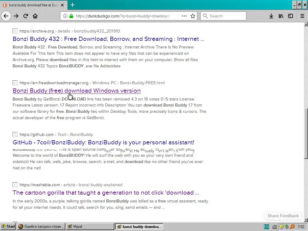Open the Bonzi Buddy 432 Internet Archive result
Screen dimensions: 308x231
(108, 39)
